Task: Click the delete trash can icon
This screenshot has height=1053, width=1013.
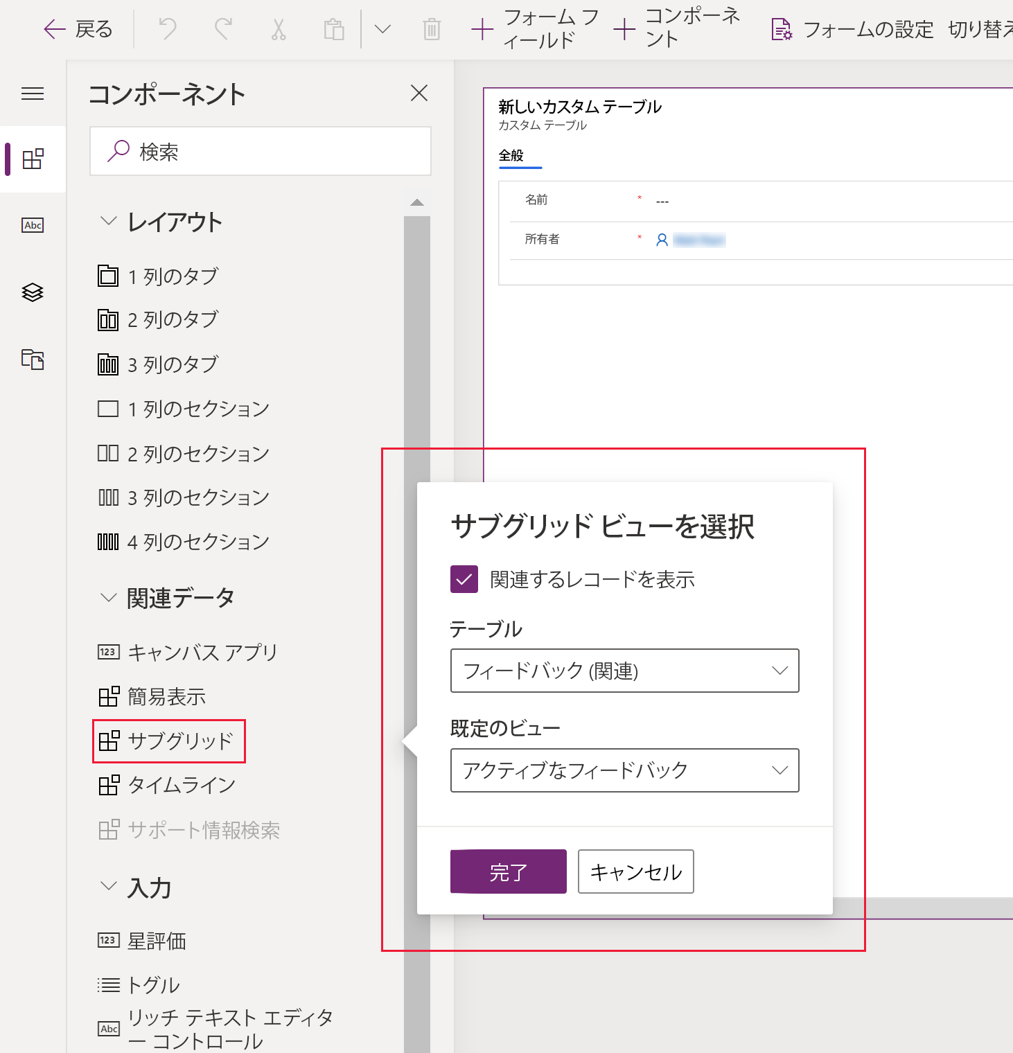Action: [432, 29]
